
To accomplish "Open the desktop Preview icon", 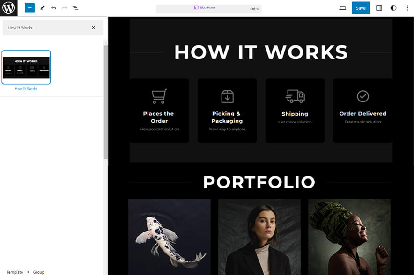I will [x=342, y=7].
